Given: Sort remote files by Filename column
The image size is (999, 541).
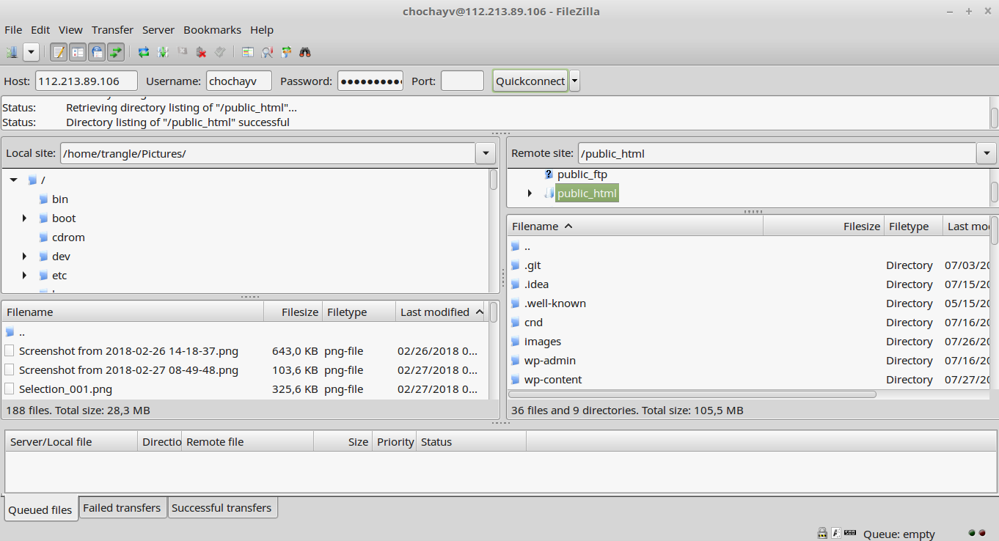Looking at the screenshot, I should 634,226.
